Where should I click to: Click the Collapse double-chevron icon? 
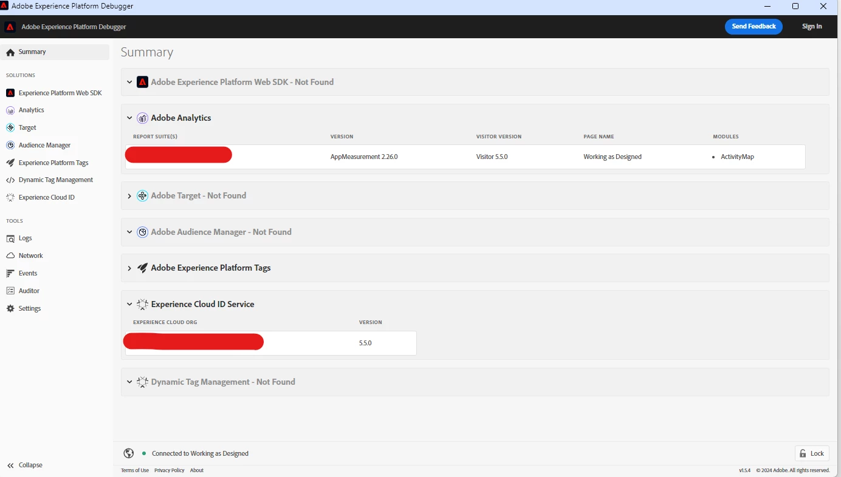pos(10,465)
